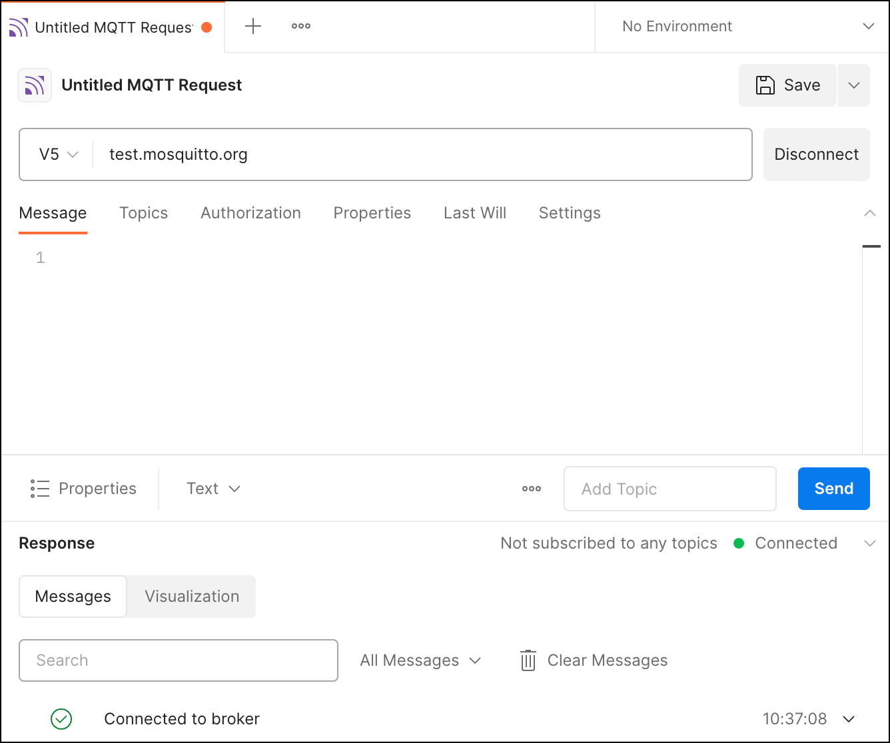Click the MQTT icon beside the request title
Screen dimensions: 890x743
pyautogui.click(x=34, y=85)
